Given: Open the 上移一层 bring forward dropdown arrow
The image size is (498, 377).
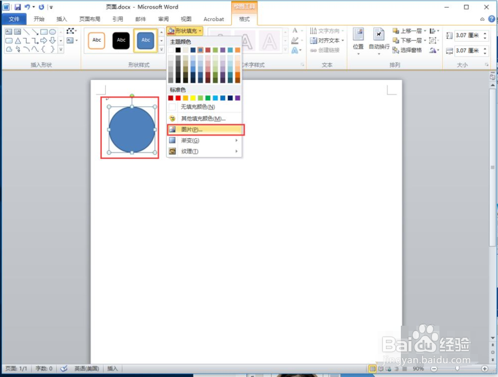Looking at the screenshot, I should pyautogui.click(x=425, y=31).
